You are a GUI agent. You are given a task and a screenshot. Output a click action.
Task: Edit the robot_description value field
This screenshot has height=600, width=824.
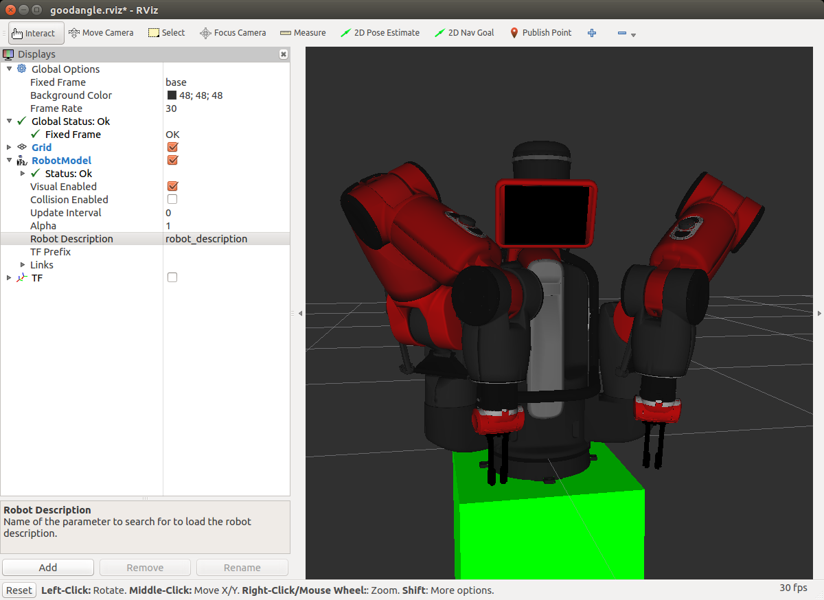click(x=226, y=238)
